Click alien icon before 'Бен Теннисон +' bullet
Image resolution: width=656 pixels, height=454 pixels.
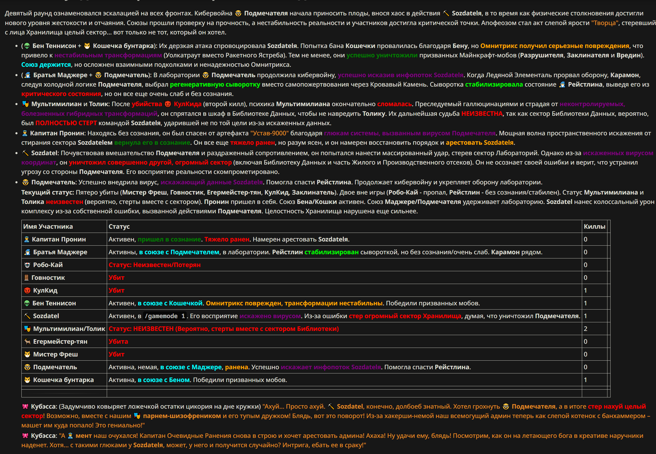point(27,46)
